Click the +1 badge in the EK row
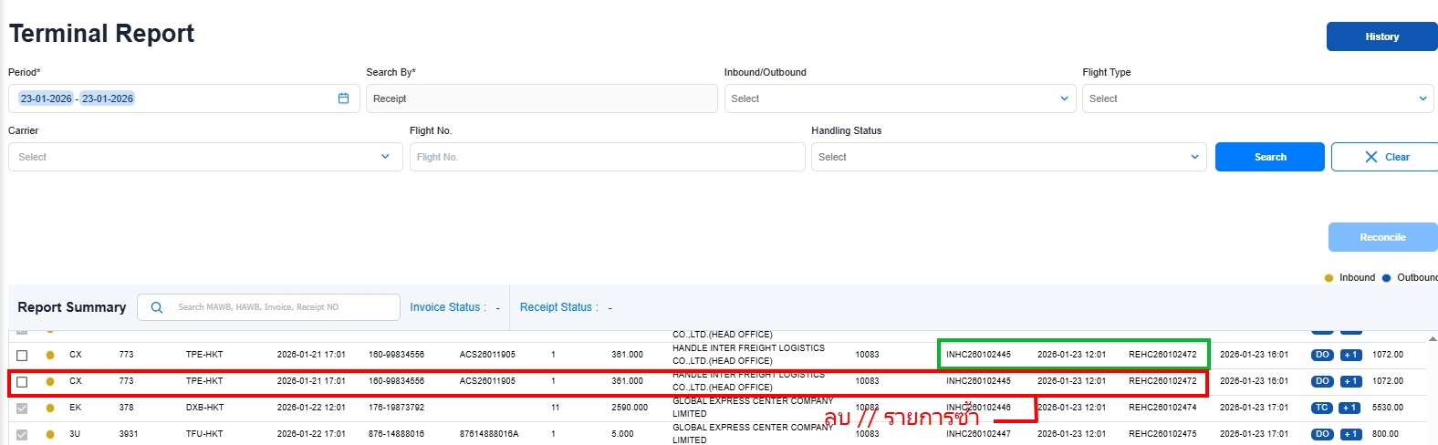This screenshot has width=1438, height=445. (1350, 408)
